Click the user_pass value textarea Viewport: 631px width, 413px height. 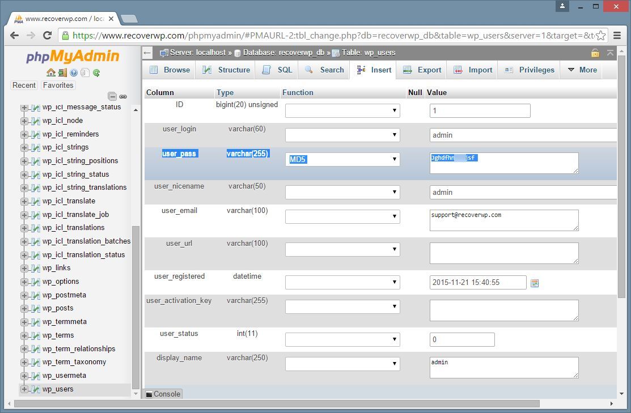click(x=504, y=163)
